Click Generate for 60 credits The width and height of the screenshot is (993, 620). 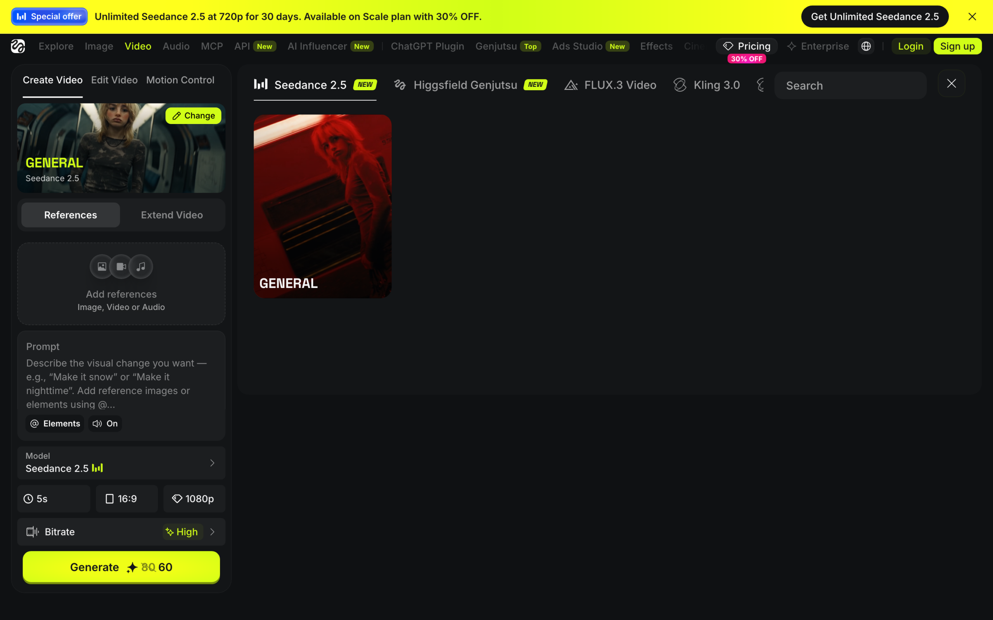coord(121,567)
